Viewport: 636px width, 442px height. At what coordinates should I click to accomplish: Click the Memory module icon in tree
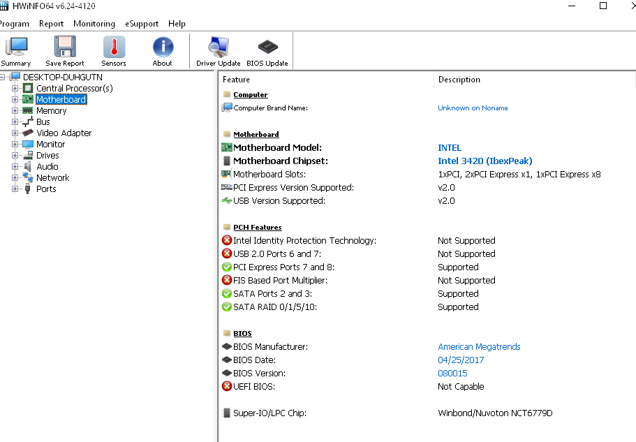28,110
